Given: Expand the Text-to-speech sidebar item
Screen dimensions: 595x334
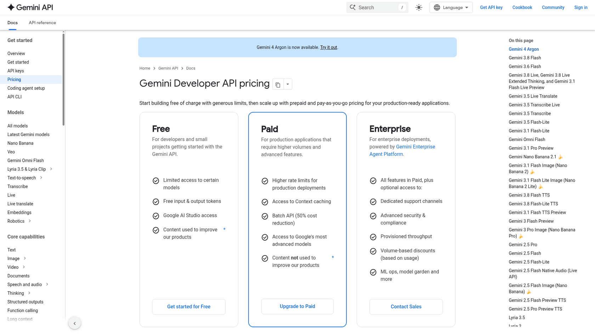Looking at the screenshot, I should click(41, 178).
